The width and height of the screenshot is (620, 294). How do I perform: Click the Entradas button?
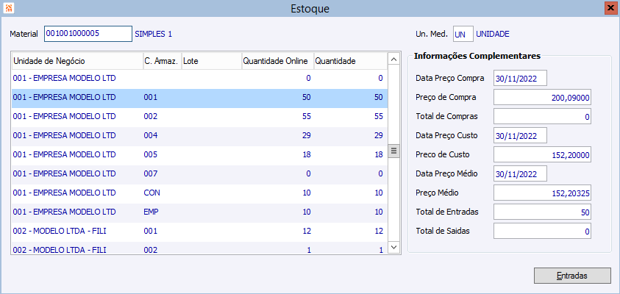tap(572, 276)
